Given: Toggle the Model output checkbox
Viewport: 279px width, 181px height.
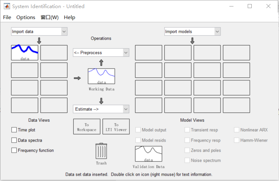Looking at the screenshot, I should (138, 130).
